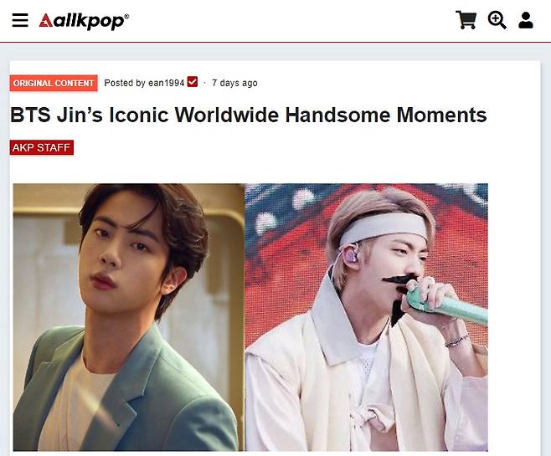Click the green microphone in right photo
This screenshot has height=456, width=551.
coord(446,305)
